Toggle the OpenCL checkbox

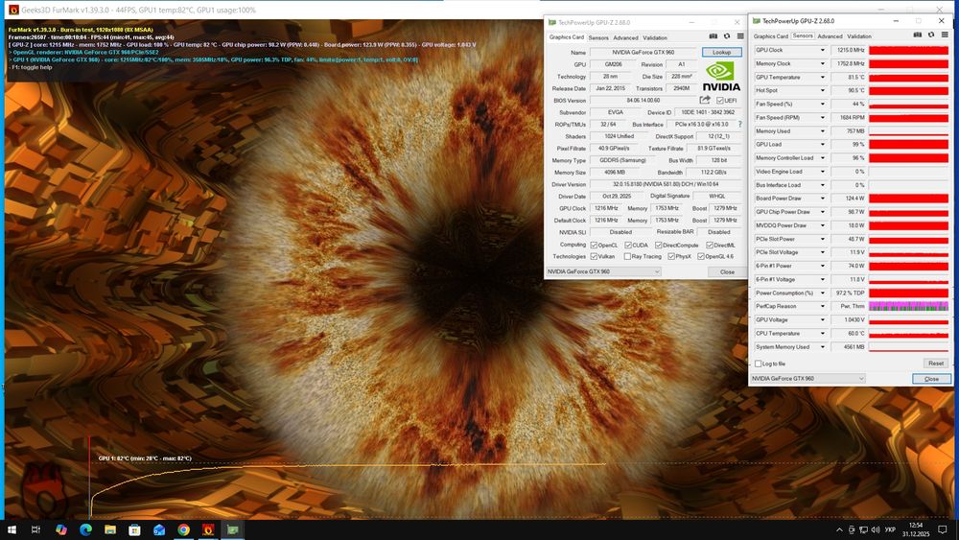coord(594,245)
